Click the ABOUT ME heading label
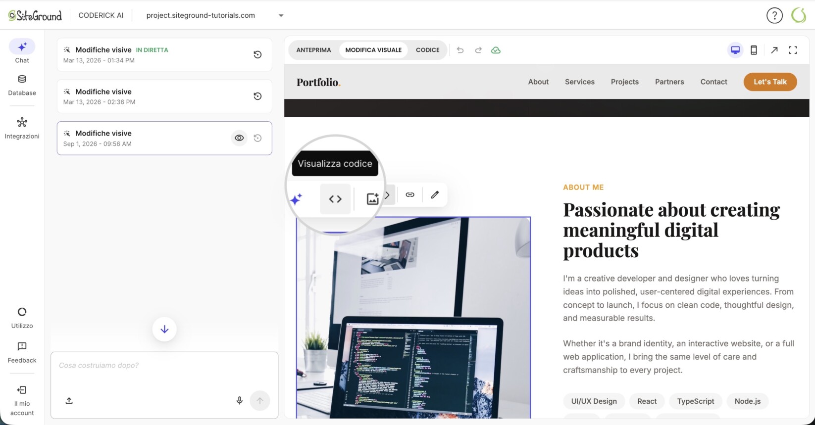Screen dimensions: 815x425 tap(583, 188)
